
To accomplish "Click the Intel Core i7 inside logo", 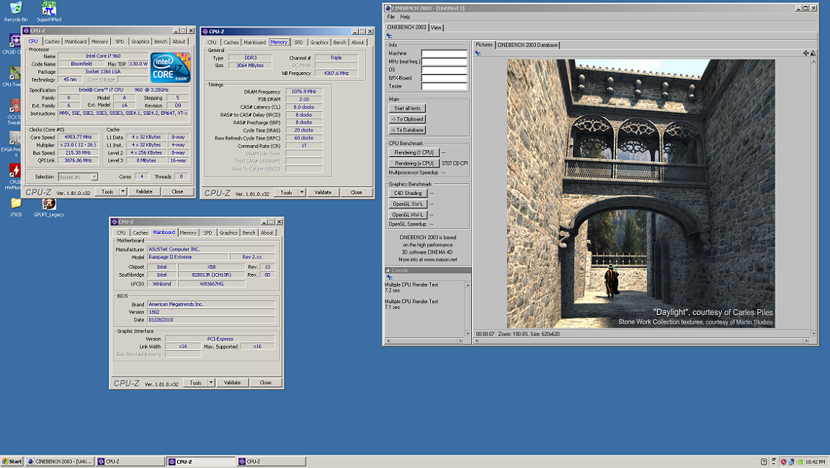I will click(170, 67).
